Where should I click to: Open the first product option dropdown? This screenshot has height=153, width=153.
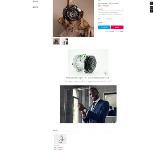click(x=114, y=19)
